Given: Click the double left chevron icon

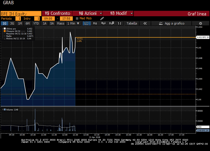Looking at the screenshot, I should tap(145, 23).
